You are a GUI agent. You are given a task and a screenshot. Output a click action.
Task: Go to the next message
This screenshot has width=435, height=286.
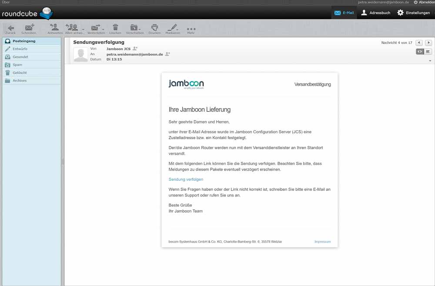(428, 43)
